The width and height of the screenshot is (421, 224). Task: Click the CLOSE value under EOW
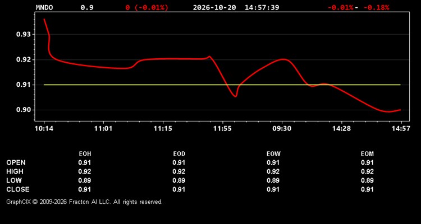[x=273, y=189]
